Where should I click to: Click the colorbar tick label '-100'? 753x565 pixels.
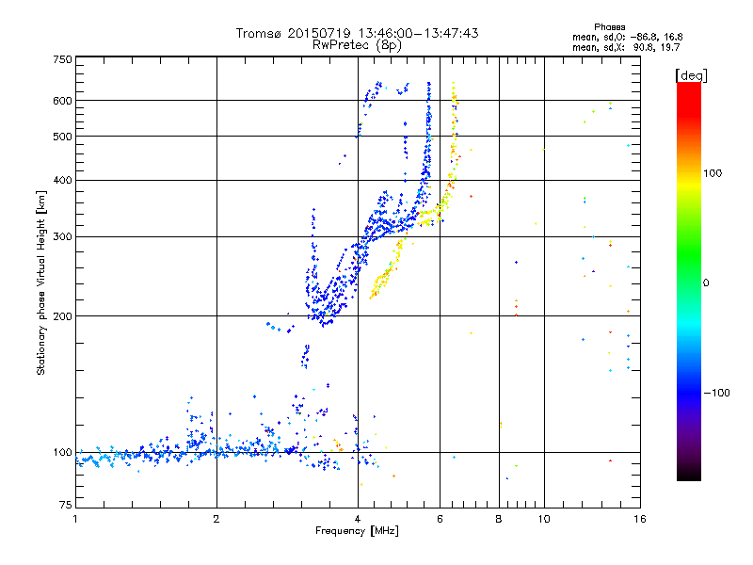pyautogui.click(x=716, y=393)
